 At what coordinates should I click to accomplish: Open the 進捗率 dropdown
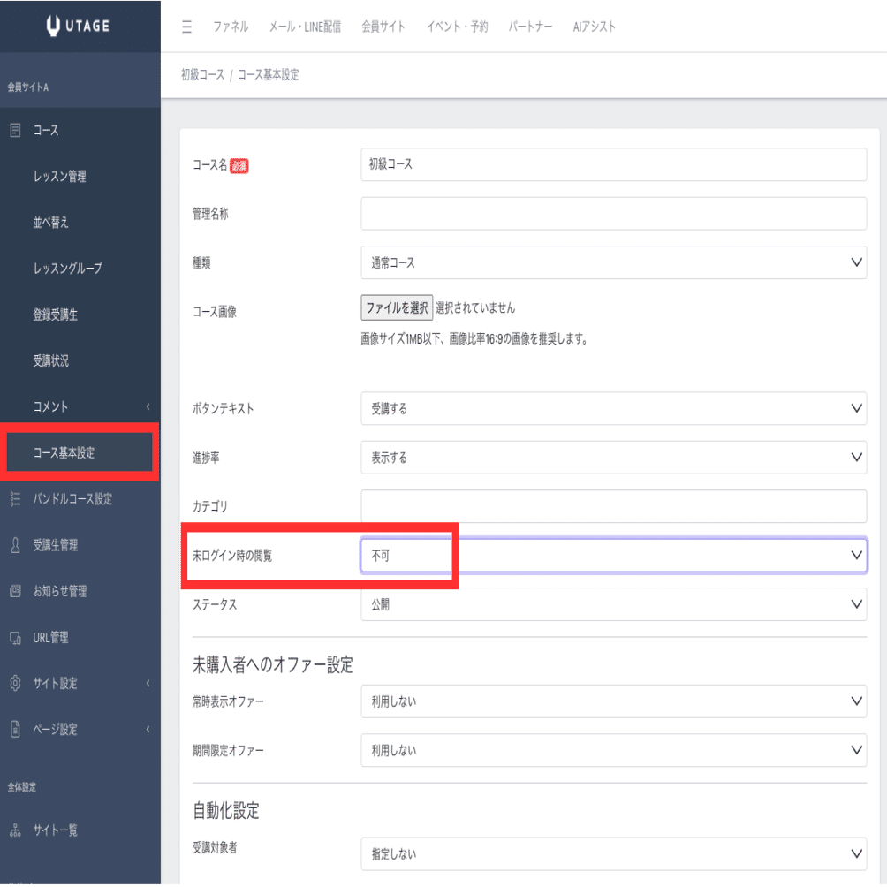point(613,458)
